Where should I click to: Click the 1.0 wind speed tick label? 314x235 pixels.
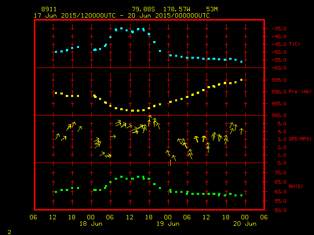click(x=282, y=155)
